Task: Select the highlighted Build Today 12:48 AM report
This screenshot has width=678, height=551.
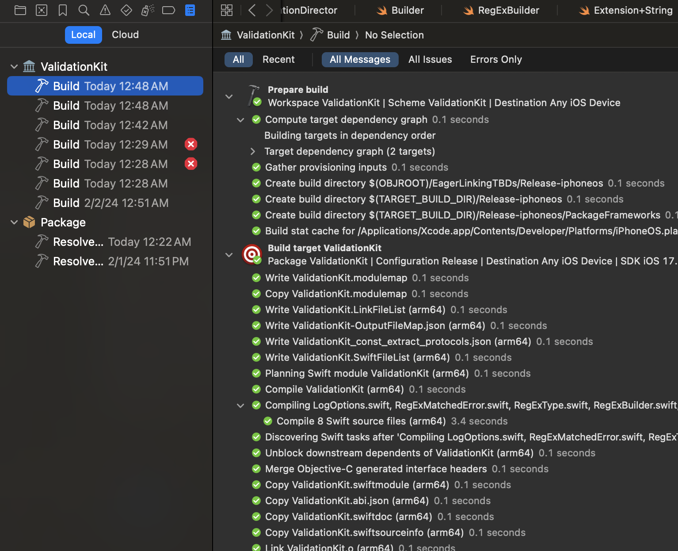Action: [x=105, y=86]
